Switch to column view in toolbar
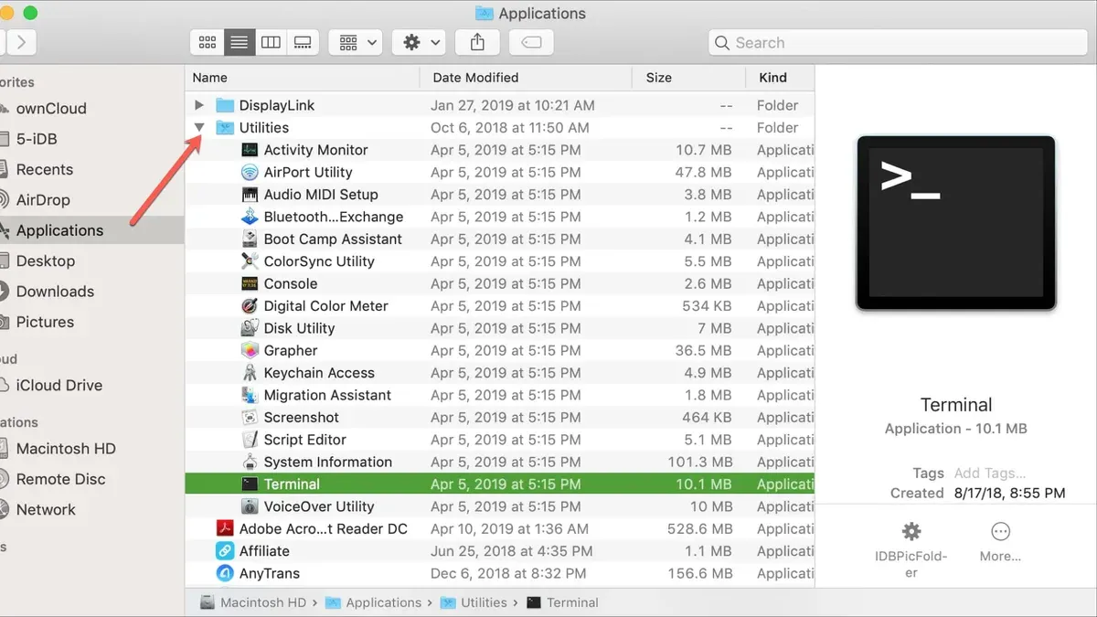Image resolution: width=1097 pixels, height=617 pixels. 271,42
